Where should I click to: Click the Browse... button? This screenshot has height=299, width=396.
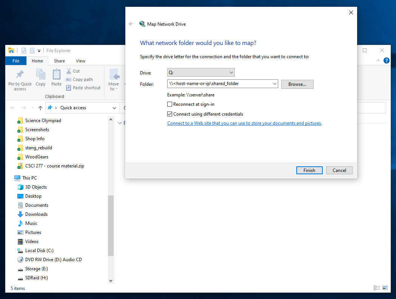(x=297, y=84)
